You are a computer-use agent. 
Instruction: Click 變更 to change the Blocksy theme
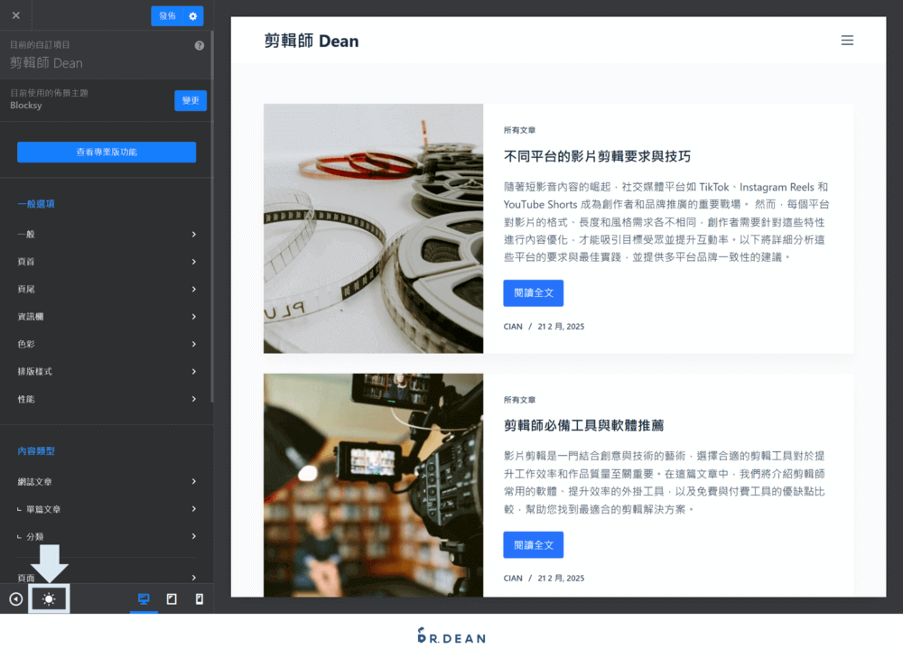[x=190, y=100]
